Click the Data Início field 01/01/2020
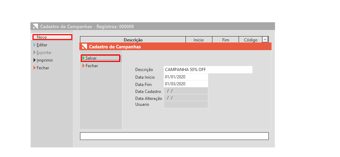 [x=186, y=77]
